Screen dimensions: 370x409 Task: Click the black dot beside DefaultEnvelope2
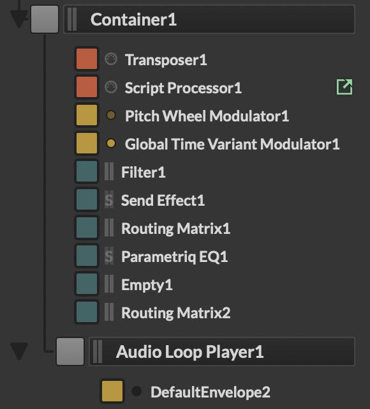pos(137,391)
